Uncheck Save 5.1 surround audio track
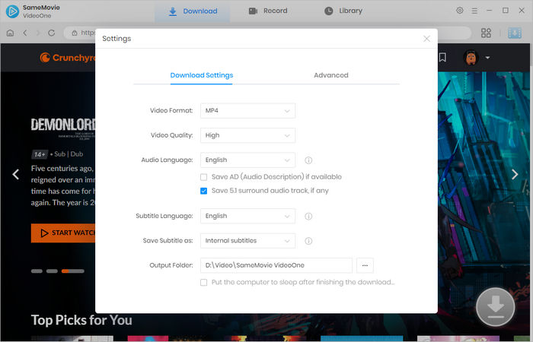Viewport: 533px width, 342px height. [203, 191]
